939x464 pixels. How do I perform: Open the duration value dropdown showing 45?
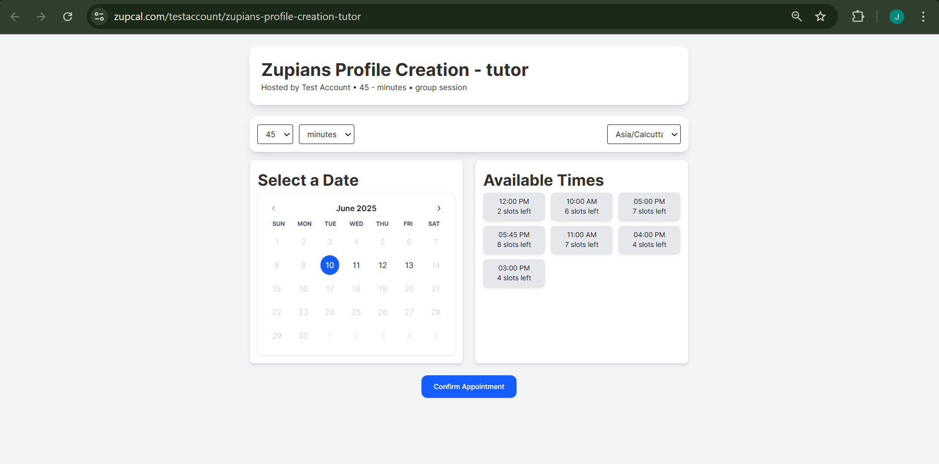point(275,134)
